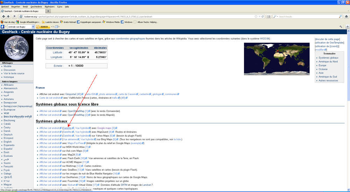The height and width of the screenshot is (192, 350).
Task: Open the historique sidebar link
Action: (9, 77)
